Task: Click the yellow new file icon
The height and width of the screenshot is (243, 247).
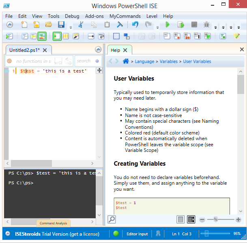Action: point(37,25)
